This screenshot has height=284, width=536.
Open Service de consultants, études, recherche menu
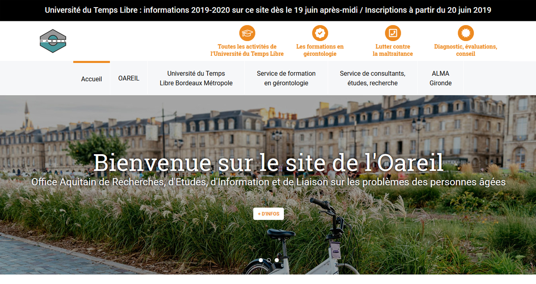(x=373, y=78)
